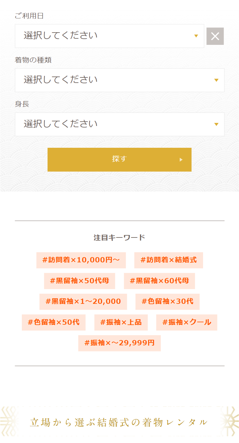The image size is (239, 443).
Task: Click the 着物の種類 dropdown arrow icon
Action: pyautogui.click(x=216, y=80)
